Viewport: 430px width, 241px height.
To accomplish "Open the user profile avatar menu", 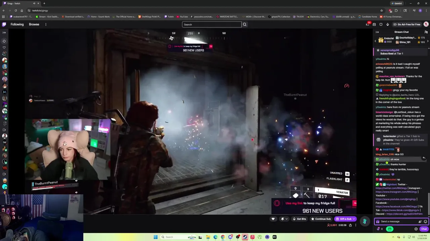I will (426, 24).
